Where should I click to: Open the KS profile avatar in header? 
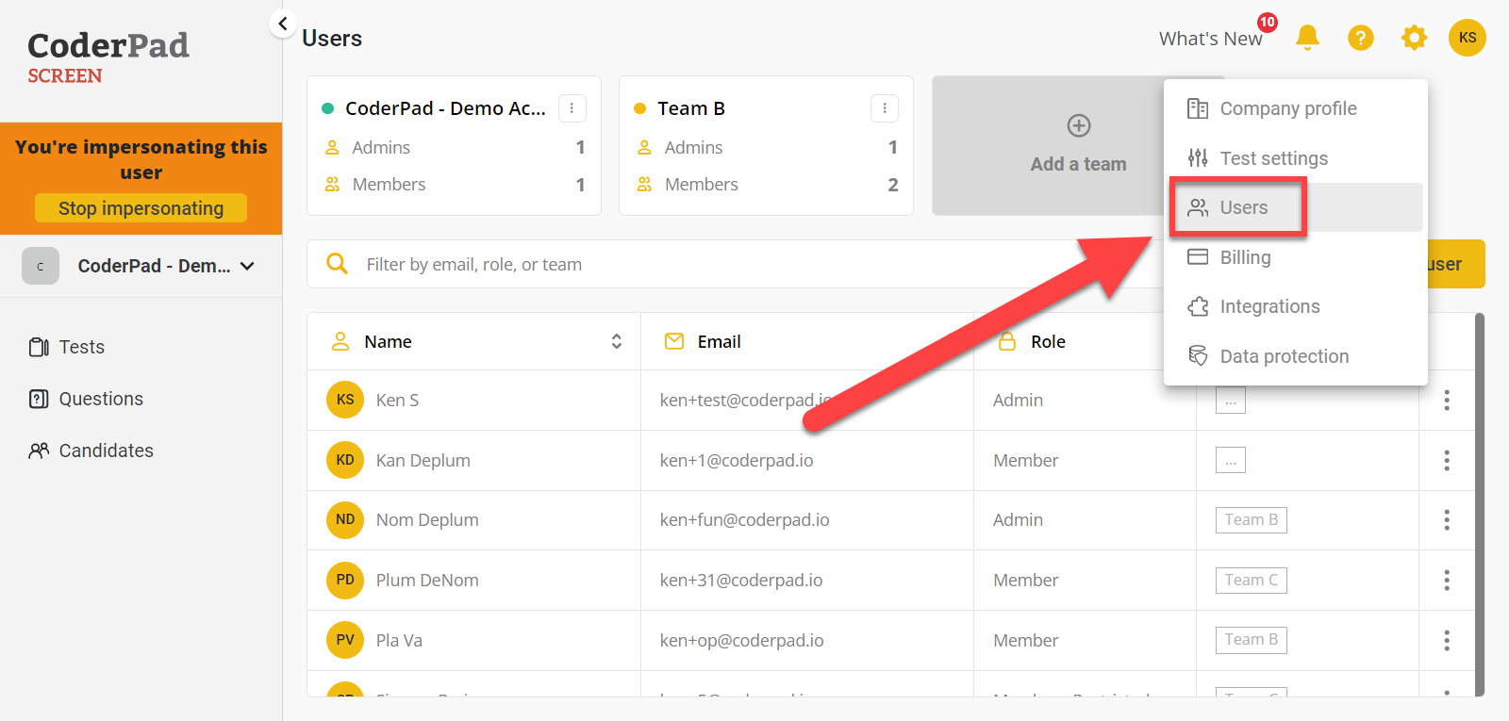click(1467, 38)
